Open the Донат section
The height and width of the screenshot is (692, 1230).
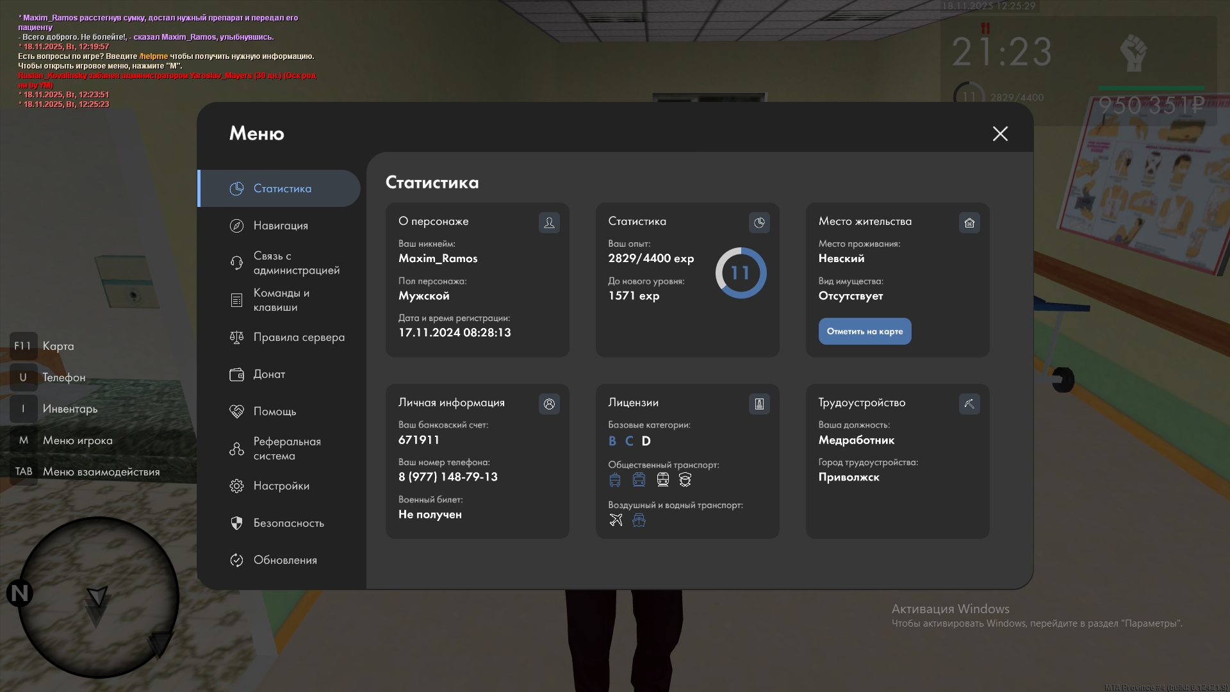[269, 374]
